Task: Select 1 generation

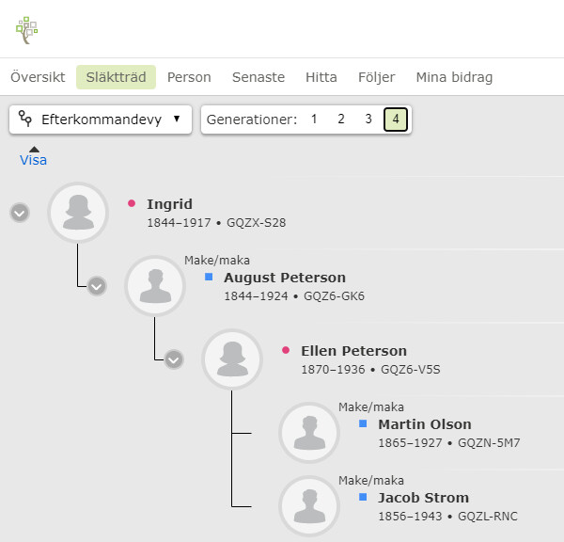Action: (314, 120)
